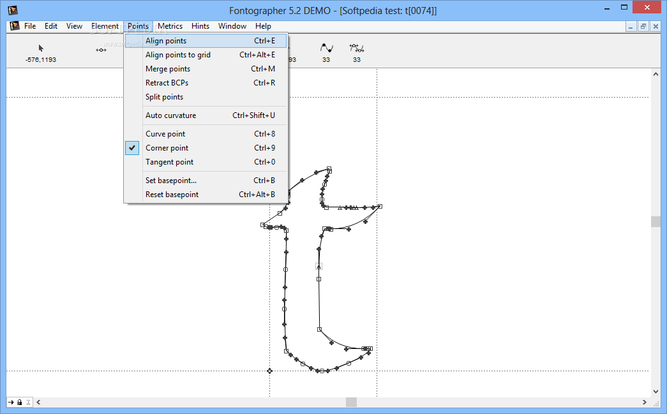Open the Element menu
This screenshot has width=667, height=414.
[x=105, y=26]
